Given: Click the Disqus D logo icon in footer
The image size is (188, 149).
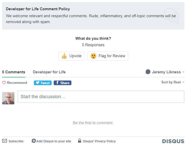Looking at the screenshot, I should click(x=34, y=141).
